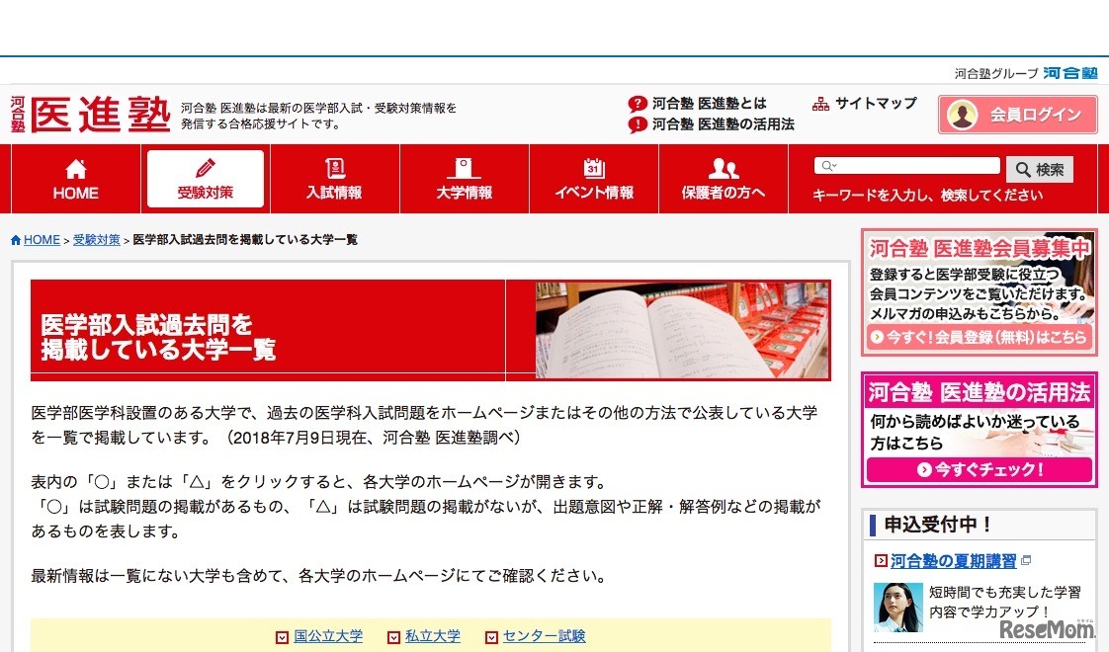Click 今すぐ!会員登録(無料)はこちら button
The height and width of the screenshot is (652, 1109).
coord(979,337)
